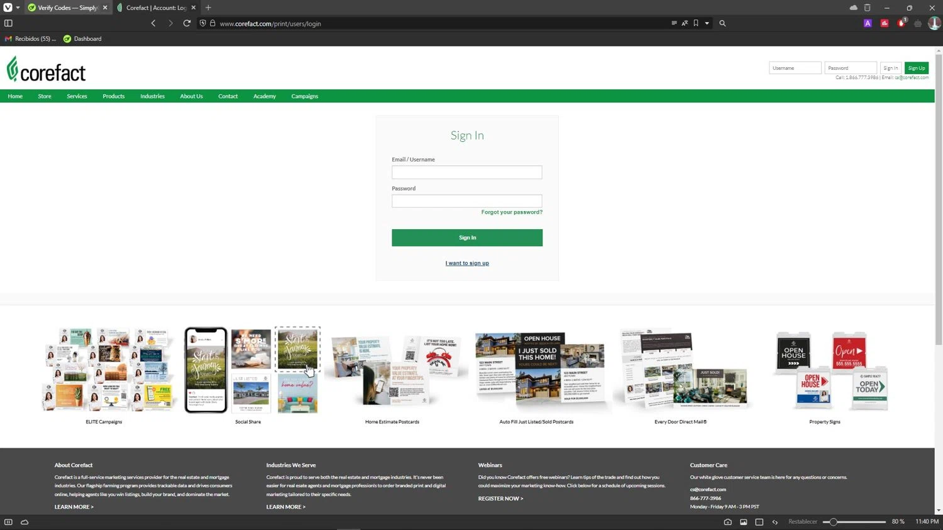Image resolution: width=943 pixels, height=530 pixels.
Task: Click the small header Sign In button
Action: pyautogui.click(x=891, y=68)
